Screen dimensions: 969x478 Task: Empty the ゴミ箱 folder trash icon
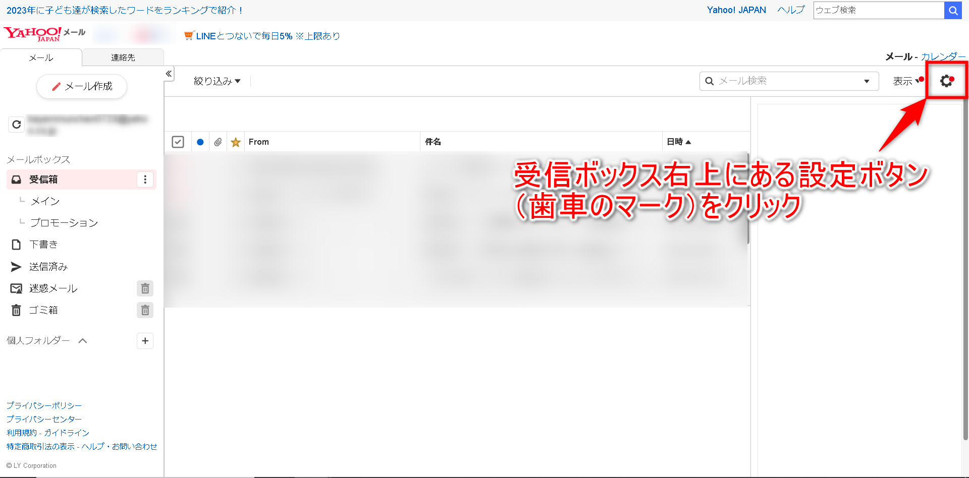tap(145, 310)
